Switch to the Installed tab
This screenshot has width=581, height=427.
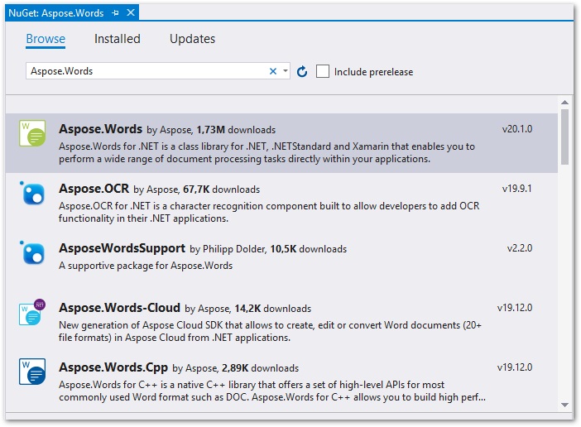118,39
